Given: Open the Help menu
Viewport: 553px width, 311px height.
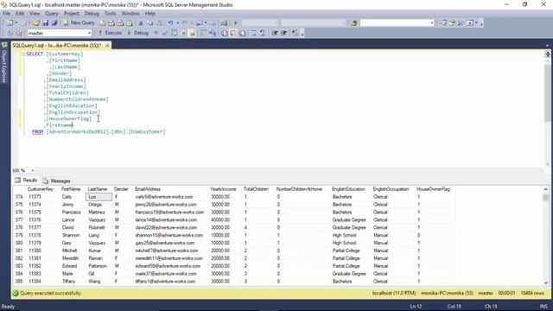Looking at the screenshot, I should point(149,14).
